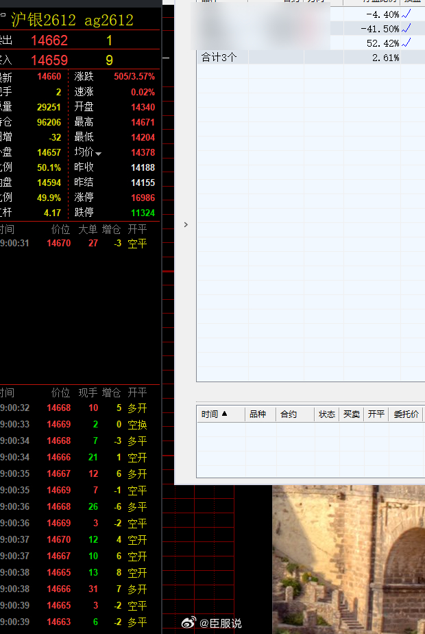Click sort arrow in 时间 order header
425x634 pixels.
coord(225,414)
